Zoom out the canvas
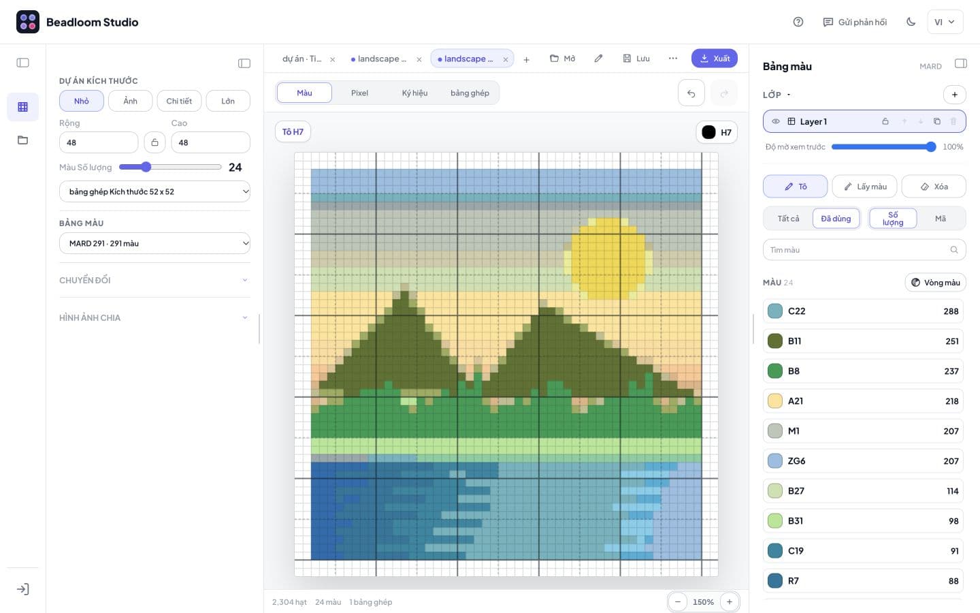Screen dimensions: 980x613 677,602
